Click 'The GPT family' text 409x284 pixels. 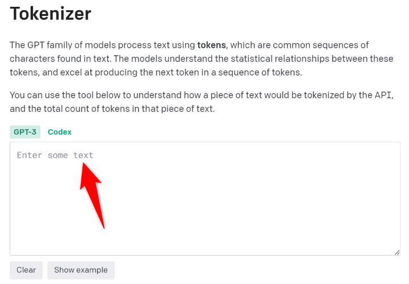tap(41, 45)
